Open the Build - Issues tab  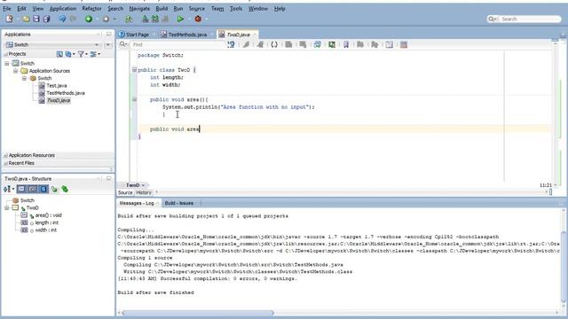tap(179, 203)
